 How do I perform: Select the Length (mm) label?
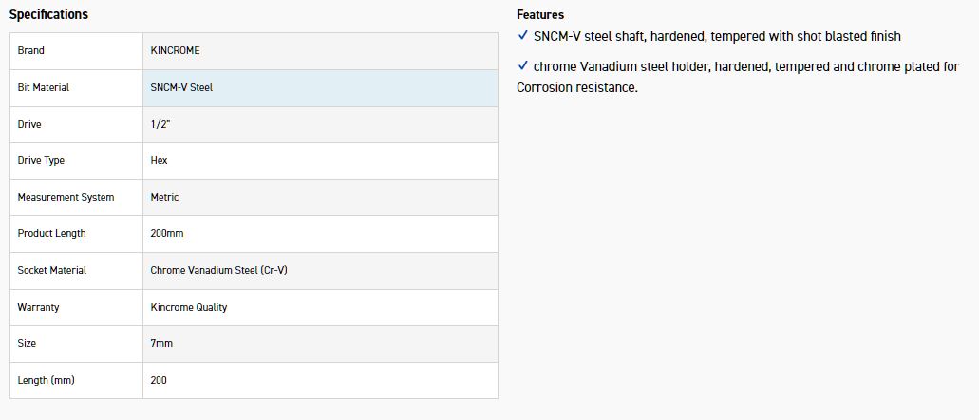(x=46, y=380)
